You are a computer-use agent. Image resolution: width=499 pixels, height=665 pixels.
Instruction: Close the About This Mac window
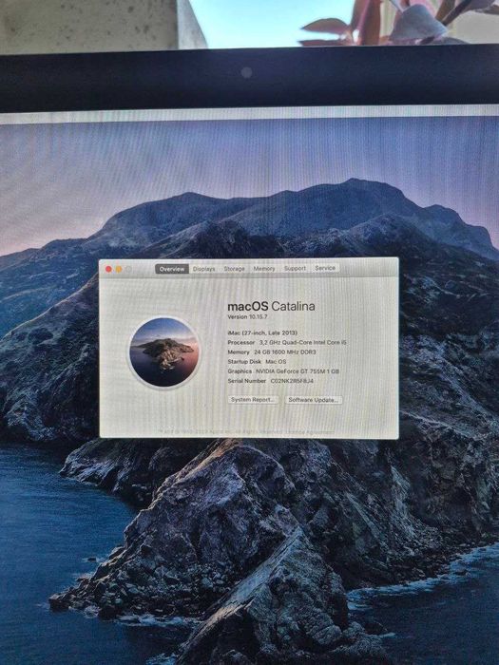(108, 269)
